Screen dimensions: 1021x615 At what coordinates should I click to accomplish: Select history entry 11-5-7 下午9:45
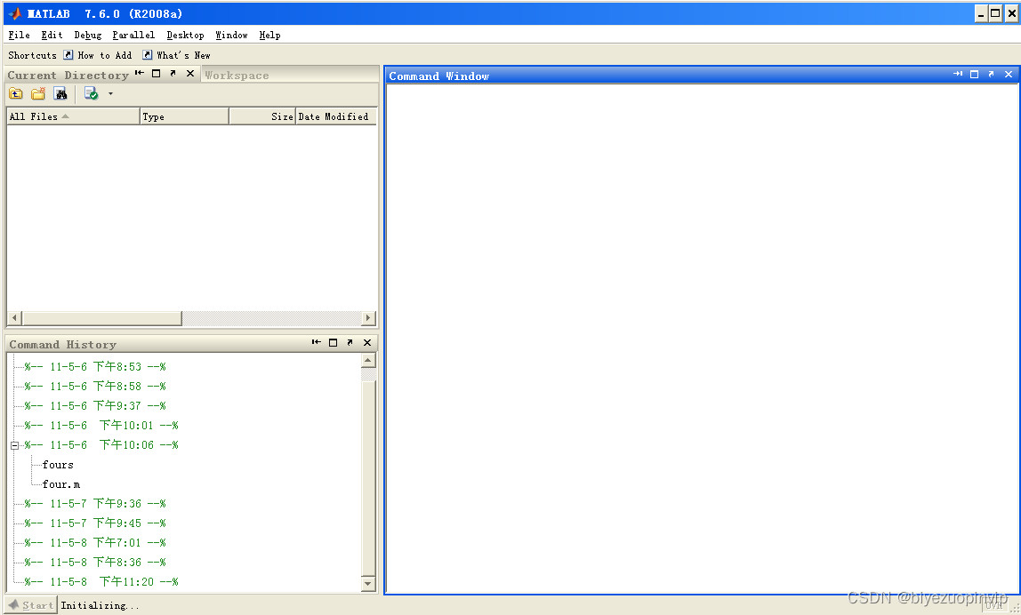95,523
